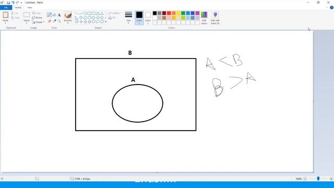Undo via quick access toolbar arrow
334x188 pixels.
click(13, 3)
